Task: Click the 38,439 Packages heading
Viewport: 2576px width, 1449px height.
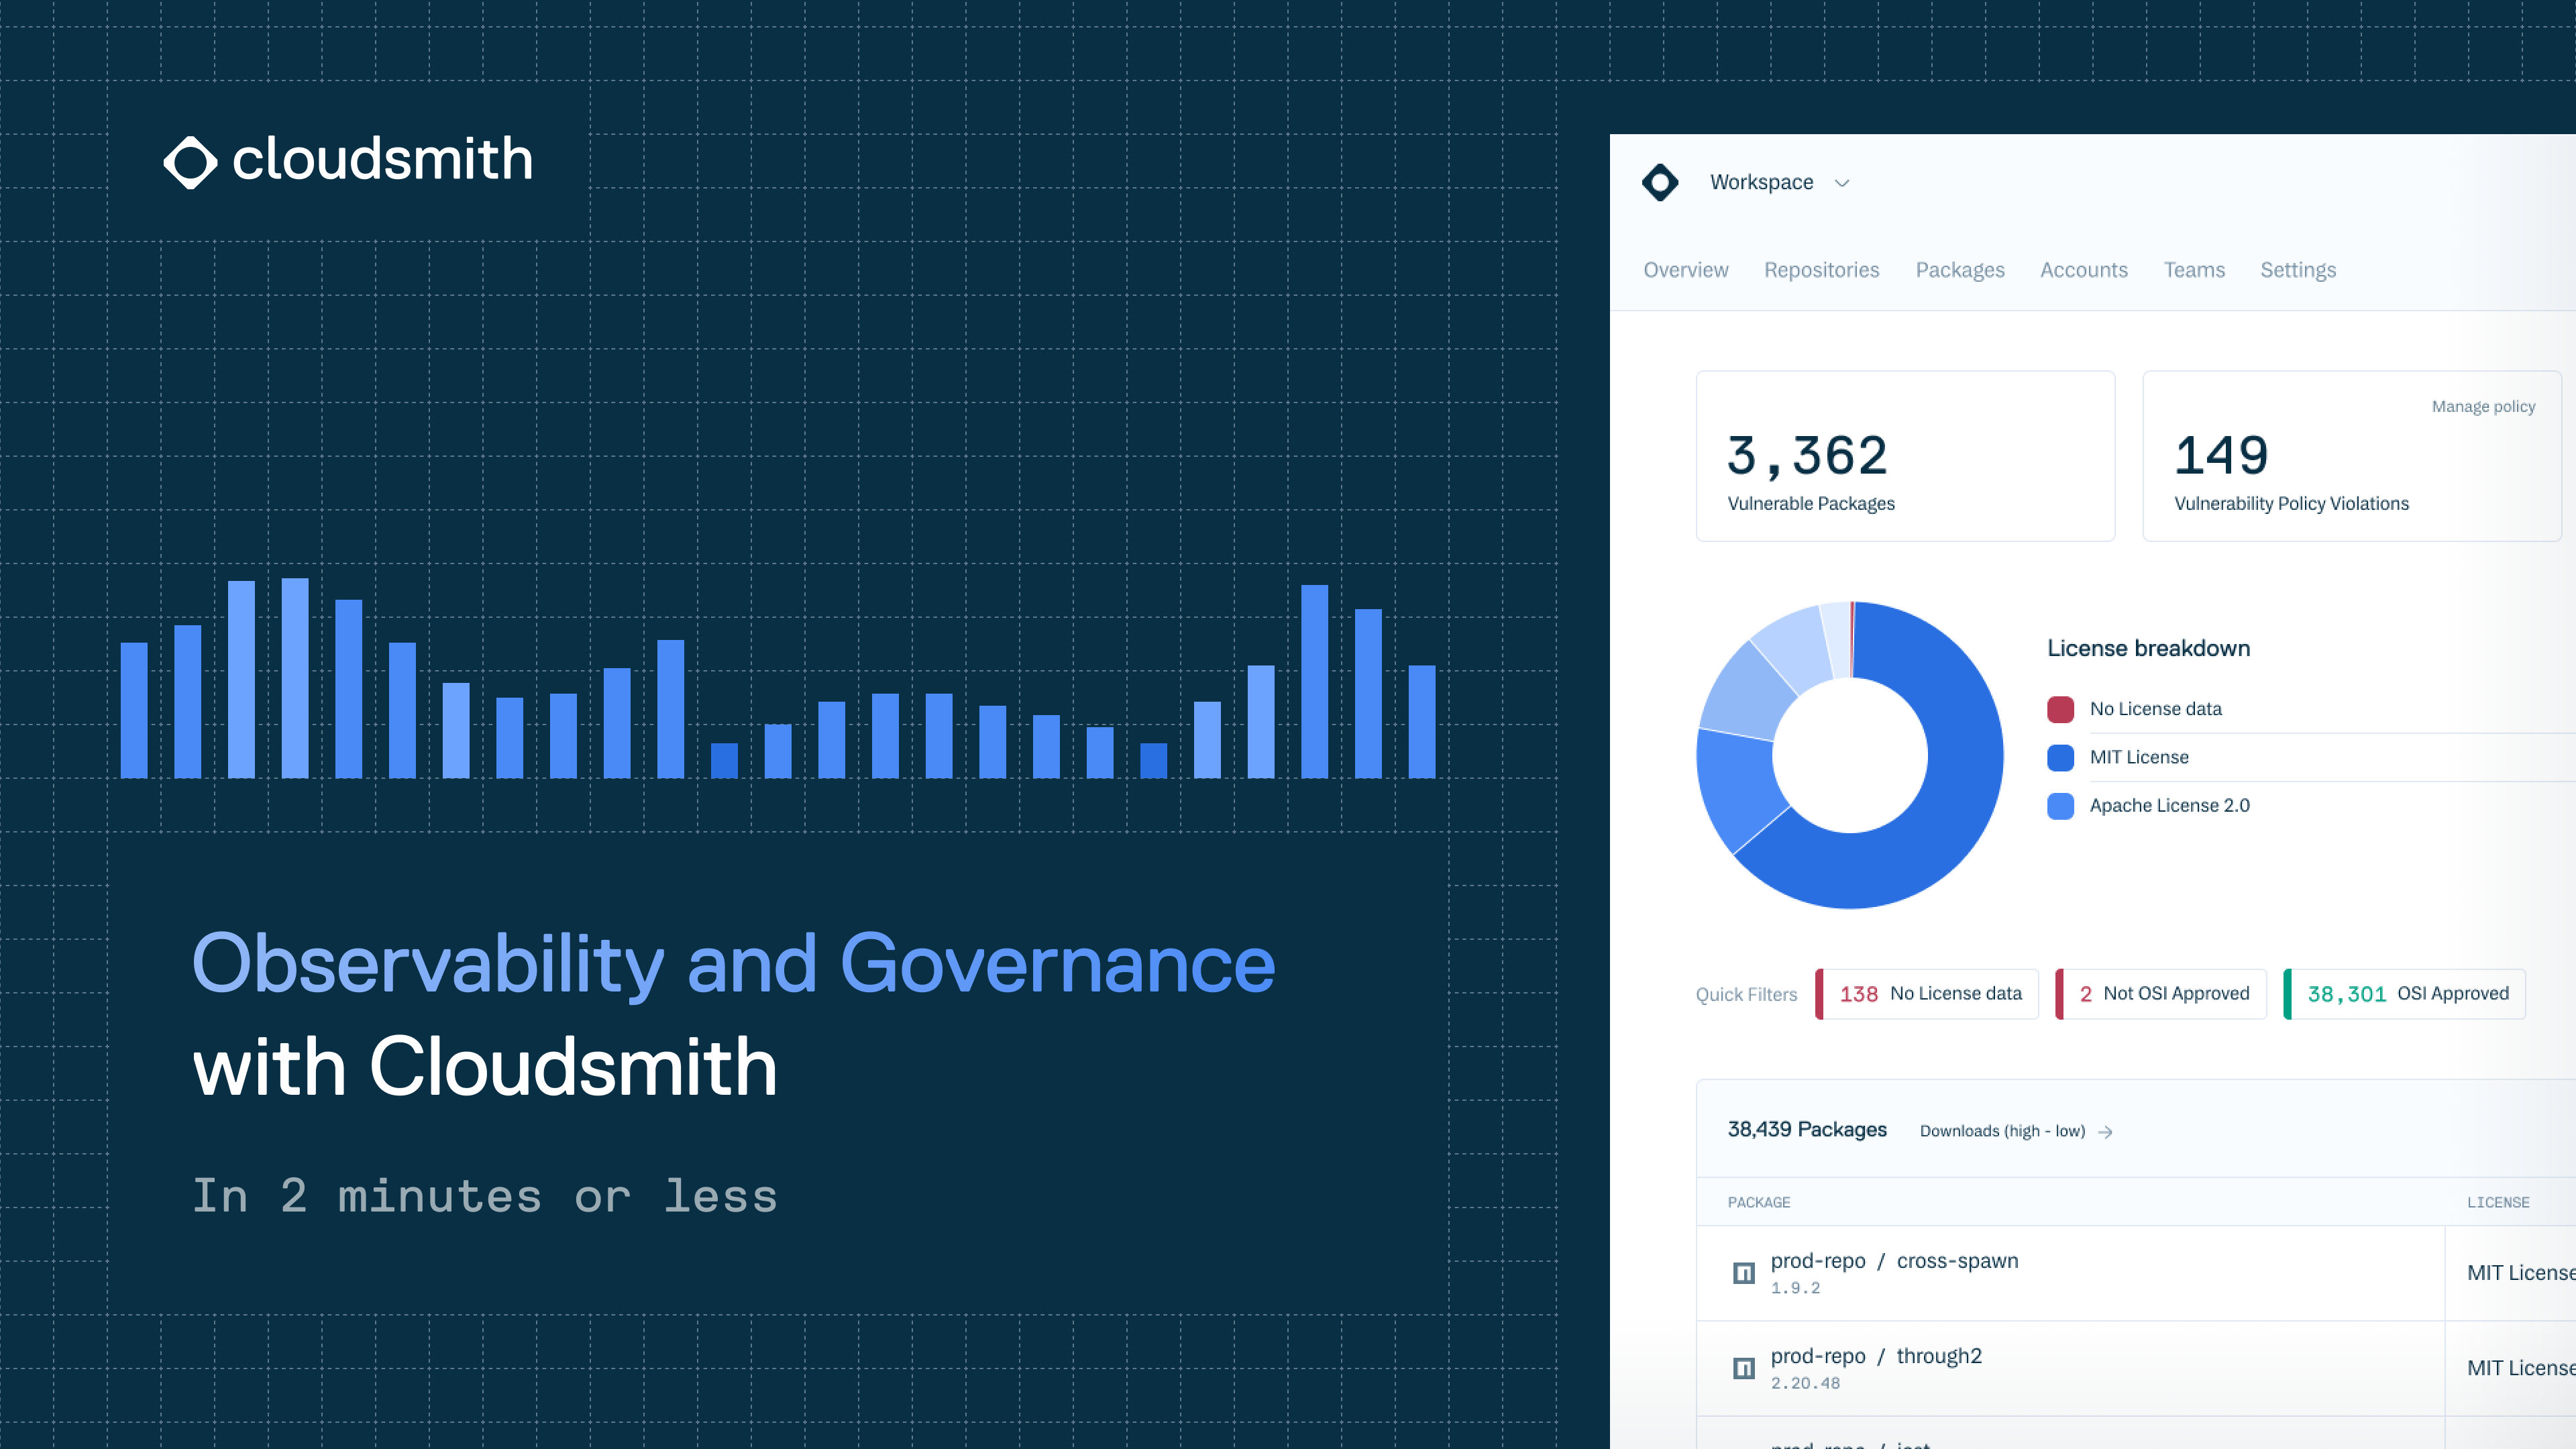Action: (1807, 1130)
